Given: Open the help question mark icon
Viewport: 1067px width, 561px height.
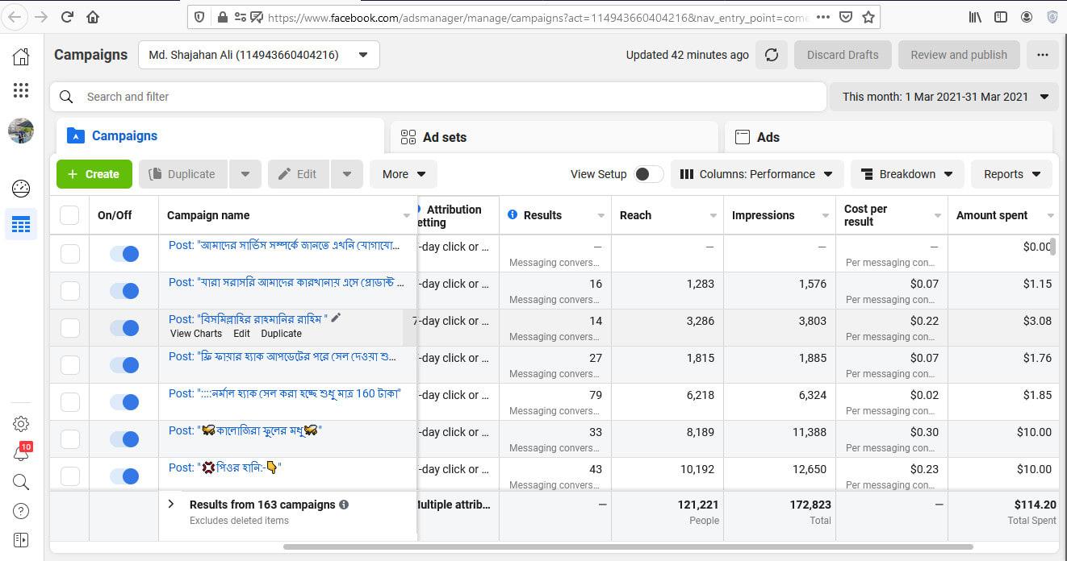Looking at the screenshot, I should coord(21,511).
